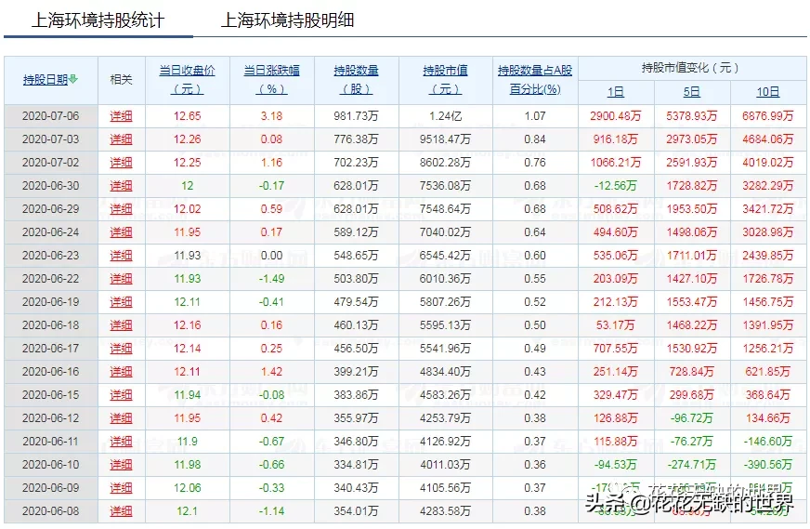This screenshot has width=810, height=529.
Task: Select the date cell 2020-06-08
Action: coord(50,511)
